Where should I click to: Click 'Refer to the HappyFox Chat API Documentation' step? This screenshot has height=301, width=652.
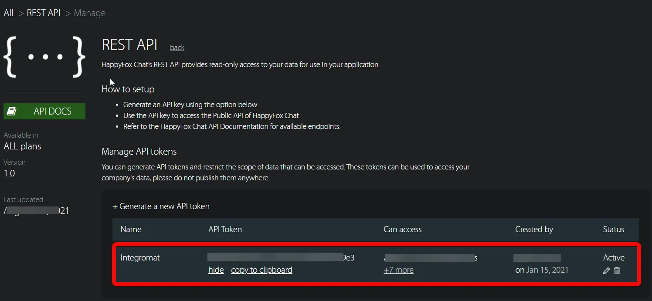(232, 127)
